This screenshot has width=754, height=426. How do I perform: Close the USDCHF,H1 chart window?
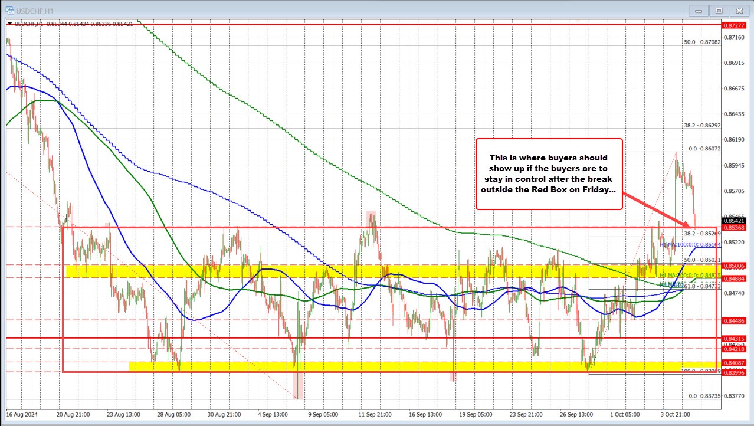739,10
